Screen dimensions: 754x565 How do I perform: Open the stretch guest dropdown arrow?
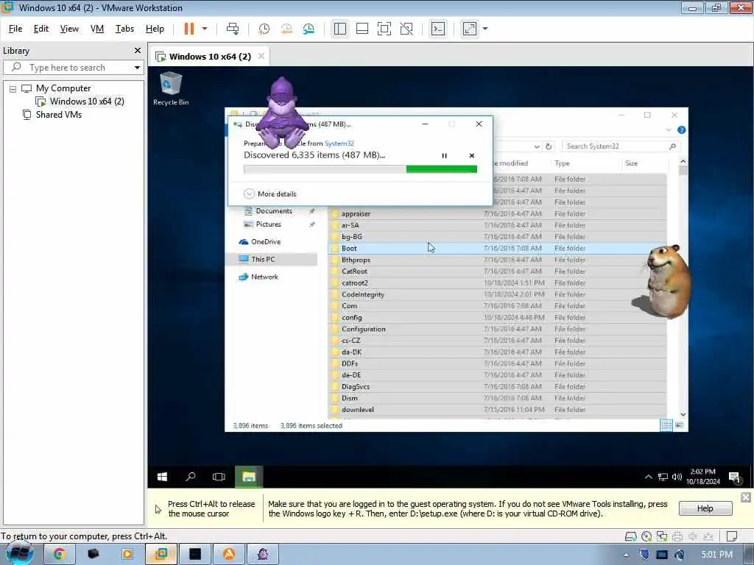click(485, 29)
